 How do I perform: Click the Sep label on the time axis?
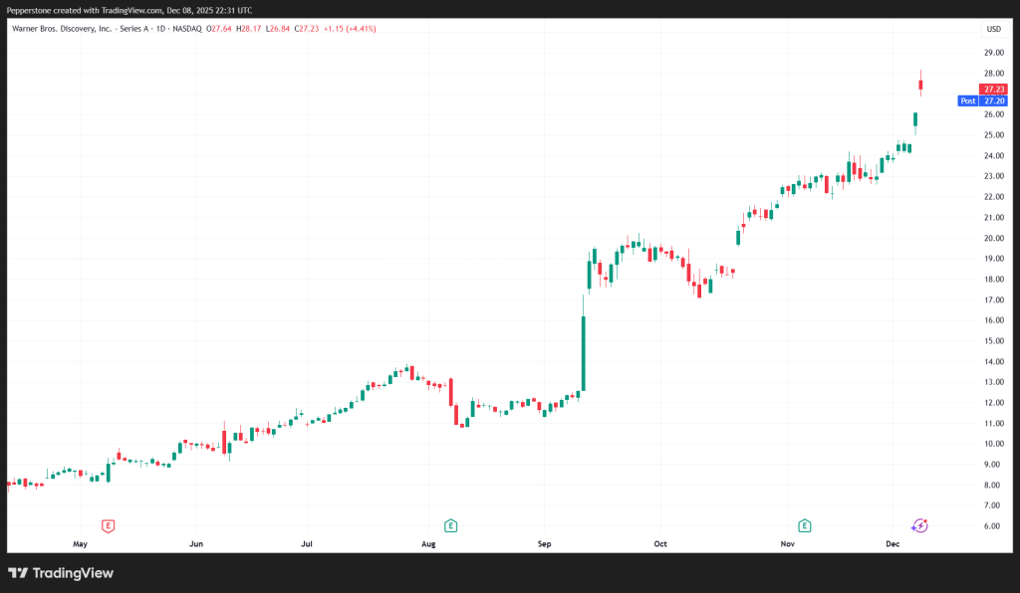(543, 544)
